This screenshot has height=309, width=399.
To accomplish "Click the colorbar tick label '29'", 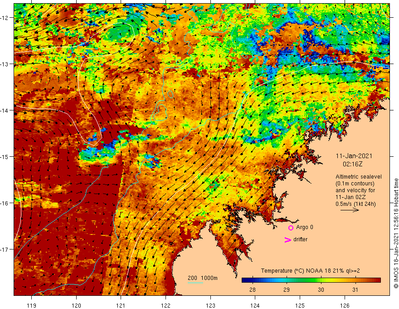I will coord(287,289).
